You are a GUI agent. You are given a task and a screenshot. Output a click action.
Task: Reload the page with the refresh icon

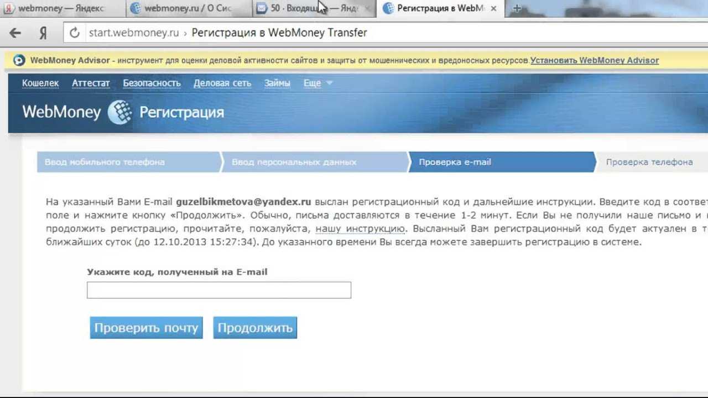coord(75,33)
